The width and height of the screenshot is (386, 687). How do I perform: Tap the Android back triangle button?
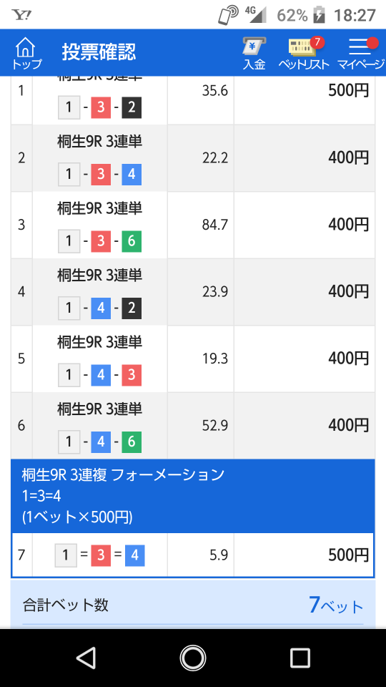pos(86,658)
